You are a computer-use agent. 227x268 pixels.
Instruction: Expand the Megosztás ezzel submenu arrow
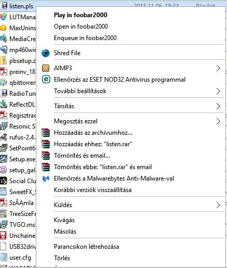[218, 121]
